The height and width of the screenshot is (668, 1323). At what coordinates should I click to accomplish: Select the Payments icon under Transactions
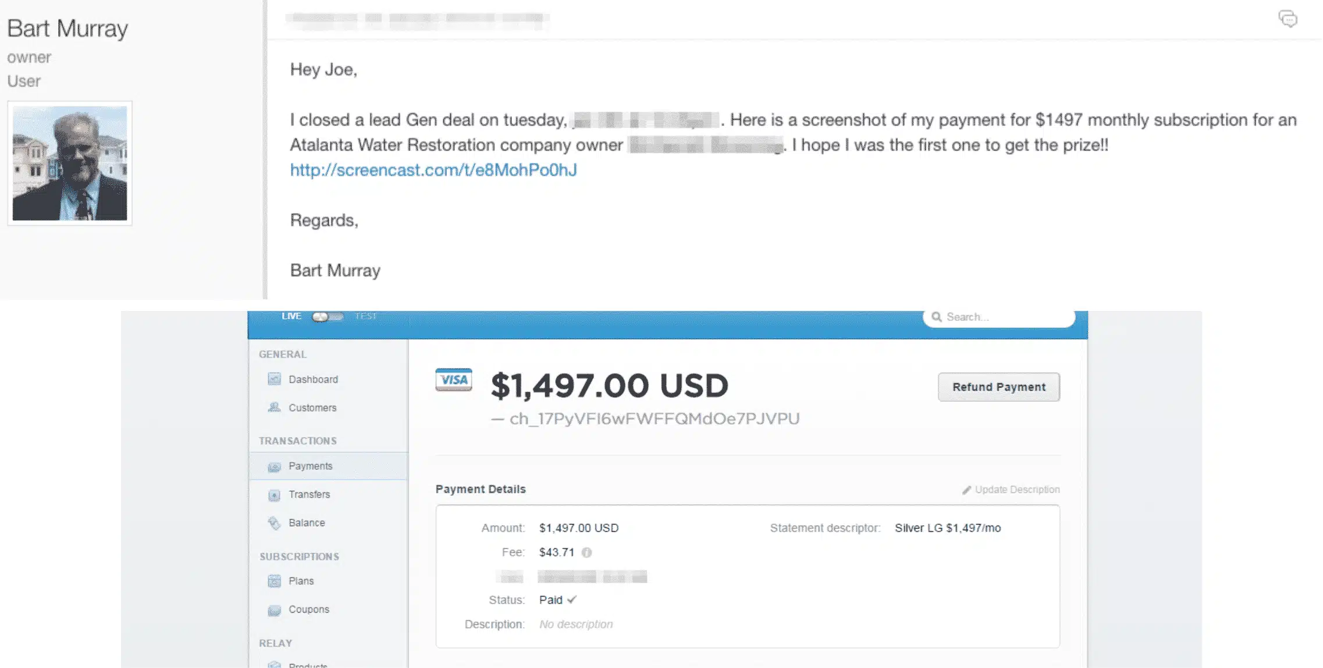pyautogui.click(x=274, y=466)
